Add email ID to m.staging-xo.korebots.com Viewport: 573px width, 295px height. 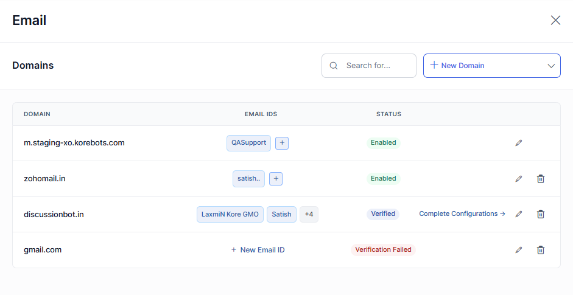[282, 143]
